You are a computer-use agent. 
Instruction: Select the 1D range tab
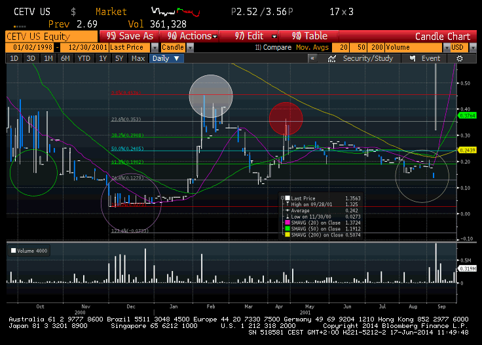pos(14,58)
